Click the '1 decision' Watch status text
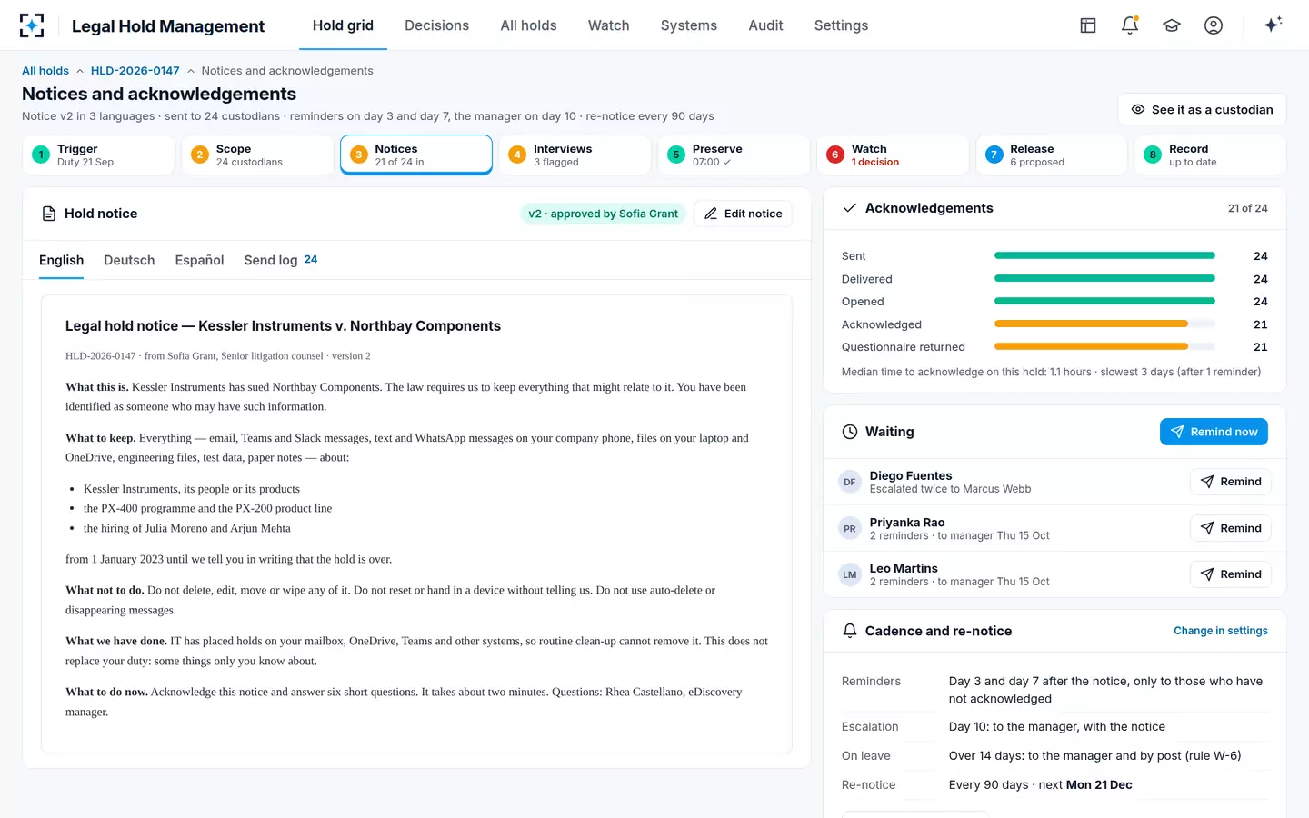Viewport: 1309px width, 818px height. (x=875, y=163)
